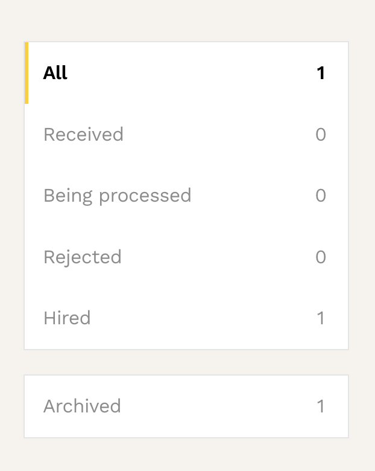Click the 1 count next to Hired

click(x=321, y=318)
